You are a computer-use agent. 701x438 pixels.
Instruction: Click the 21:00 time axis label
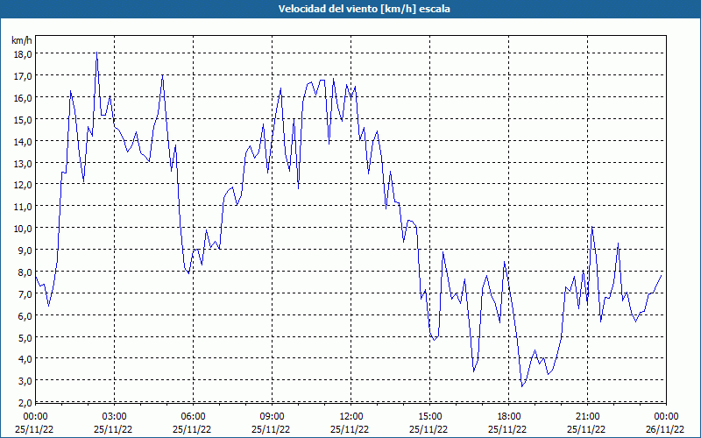click(x=587, y=417)
